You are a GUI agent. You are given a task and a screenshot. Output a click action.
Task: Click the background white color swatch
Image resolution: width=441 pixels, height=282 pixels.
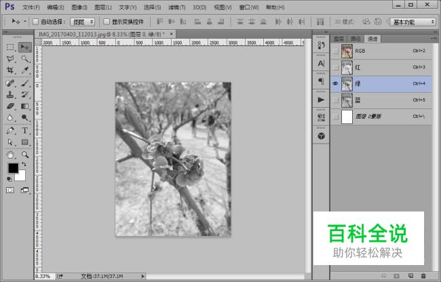(x=22, y=176)
